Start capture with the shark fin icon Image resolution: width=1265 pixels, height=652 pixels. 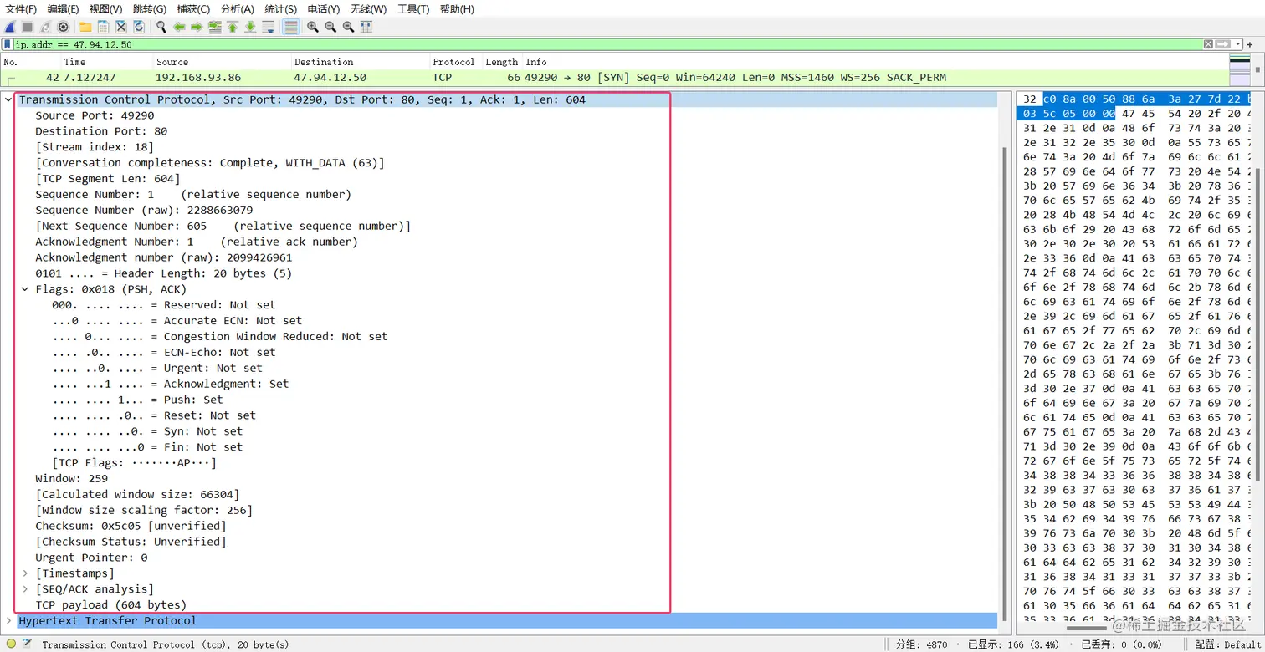pyautogui.click(x=10, y=27)
